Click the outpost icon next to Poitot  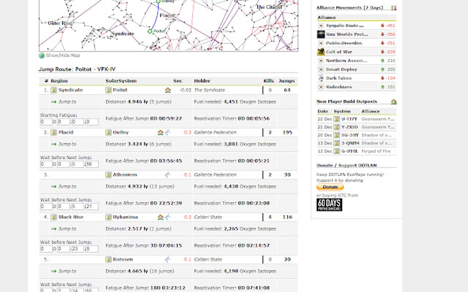tap(168, 90)
